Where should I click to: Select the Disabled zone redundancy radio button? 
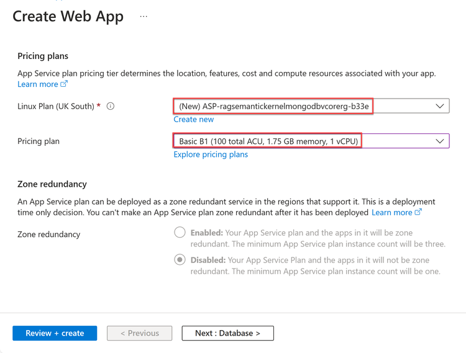(180, 259)
